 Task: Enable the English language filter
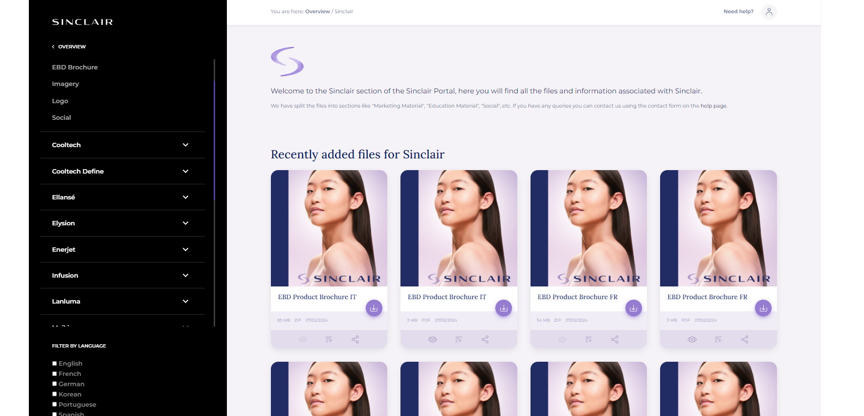click(x=54, y=363)
